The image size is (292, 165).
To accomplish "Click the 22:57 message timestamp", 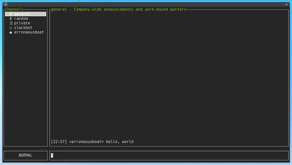I will pyautogui.click(x=59, y=142).
